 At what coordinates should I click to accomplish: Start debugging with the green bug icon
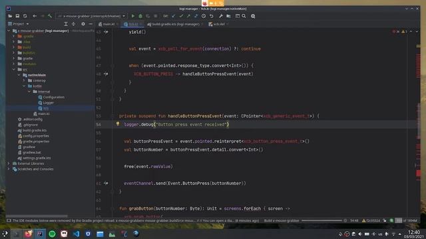[140, 16]
